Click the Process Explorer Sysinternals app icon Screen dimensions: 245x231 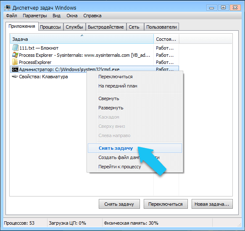point(15,55)
